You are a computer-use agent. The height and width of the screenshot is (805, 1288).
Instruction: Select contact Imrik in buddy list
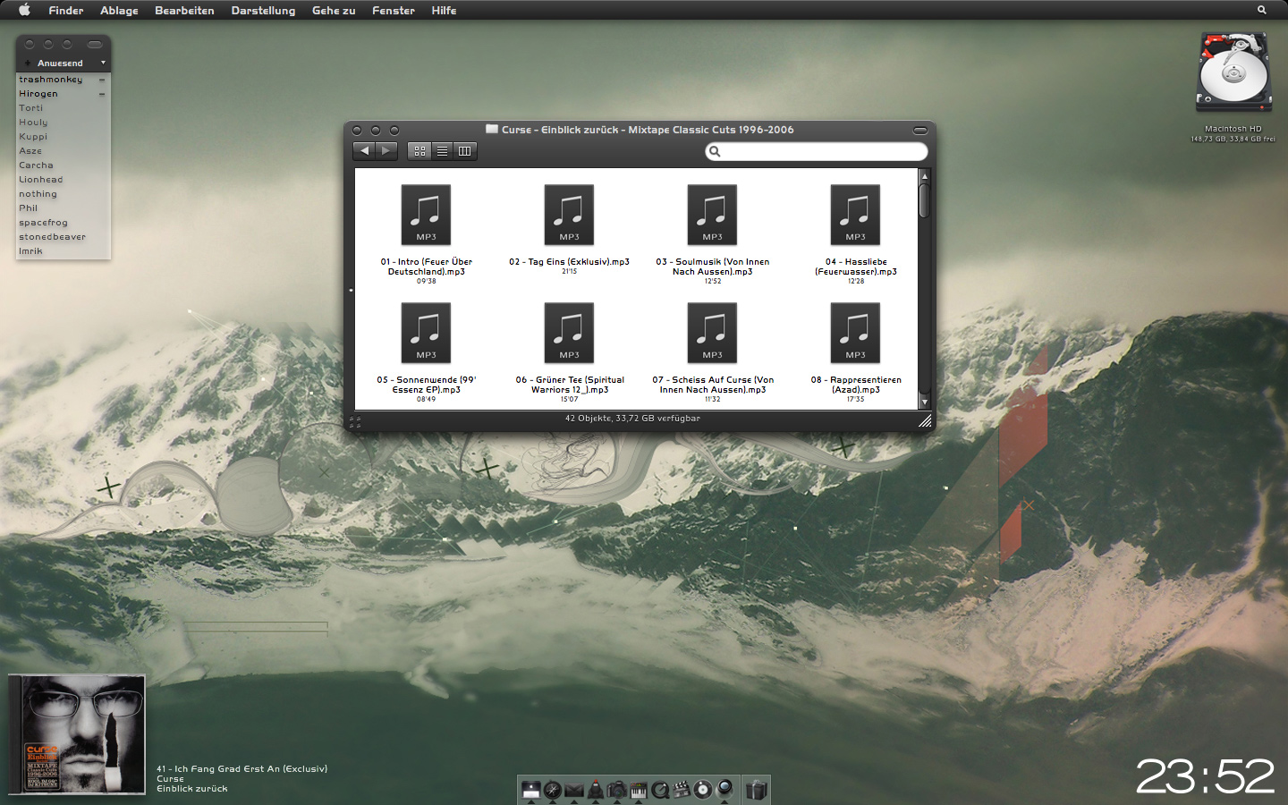[63, 251]
